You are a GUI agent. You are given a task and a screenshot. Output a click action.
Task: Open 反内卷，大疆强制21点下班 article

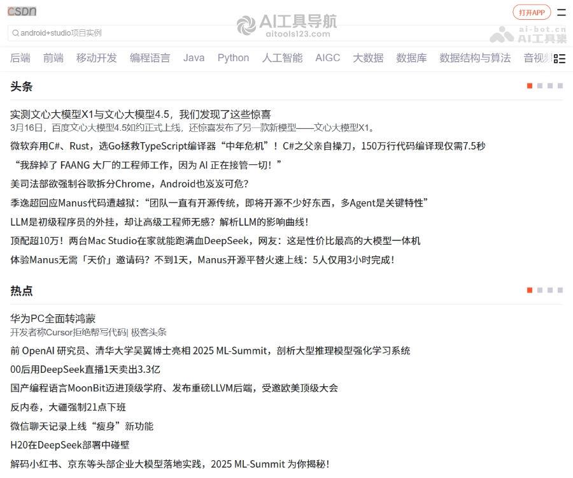68,407
